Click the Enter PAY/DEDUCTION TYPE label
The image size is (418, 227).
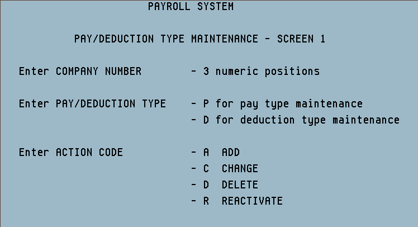93,104
